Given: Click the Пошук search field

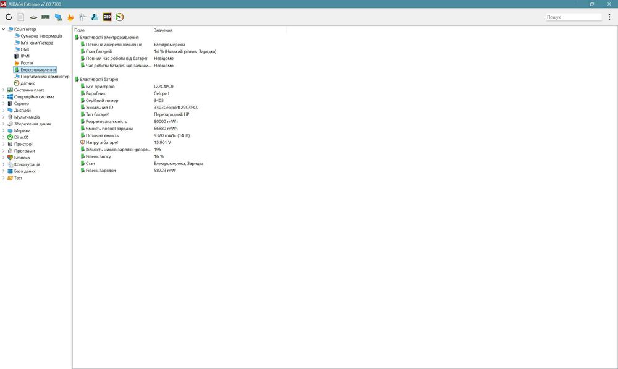Looking at the screenshot, I should [x=574, y=17].
